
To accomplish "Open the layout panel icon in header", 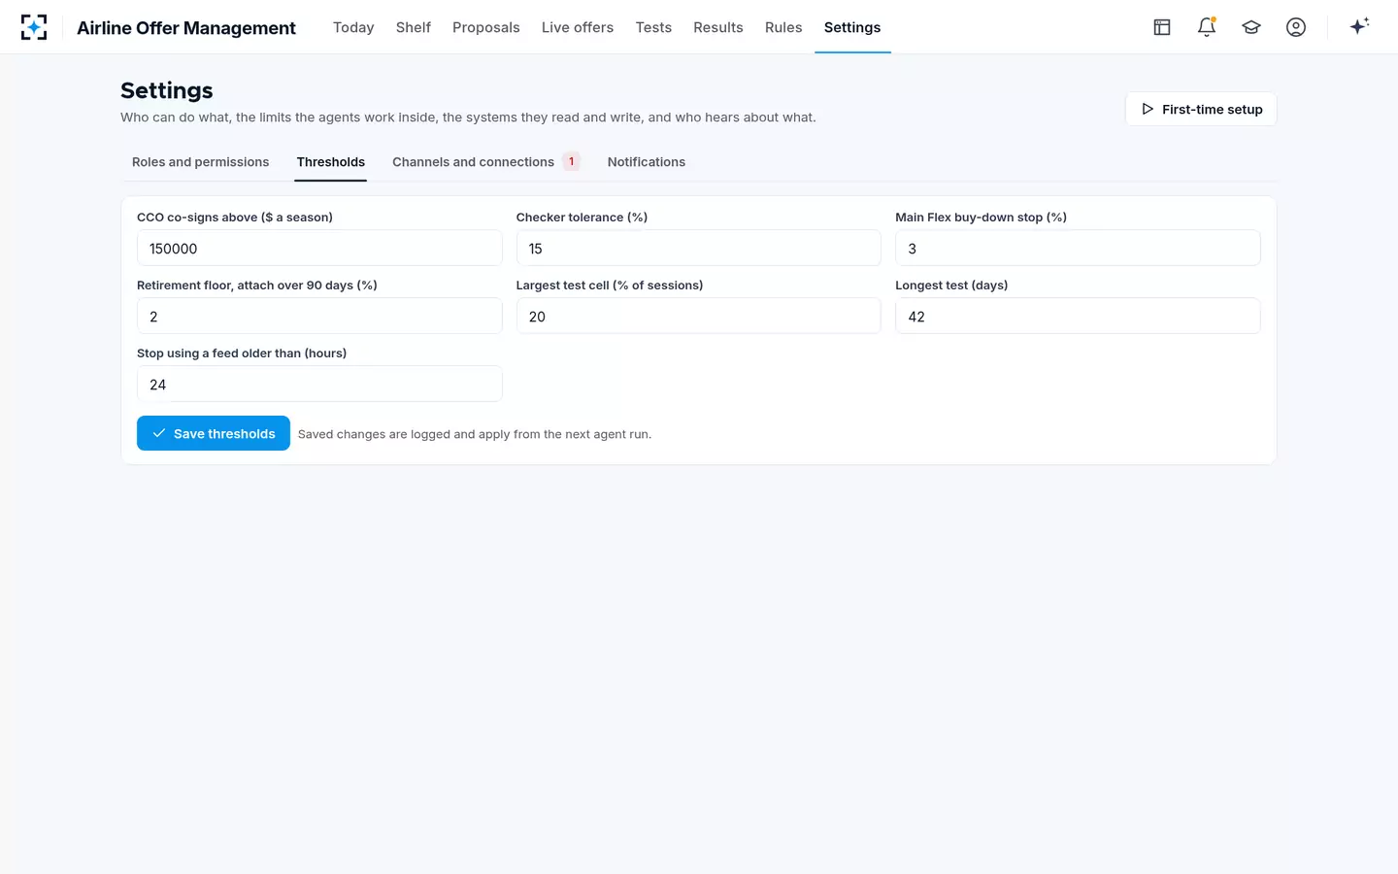I will point(1162,27).
